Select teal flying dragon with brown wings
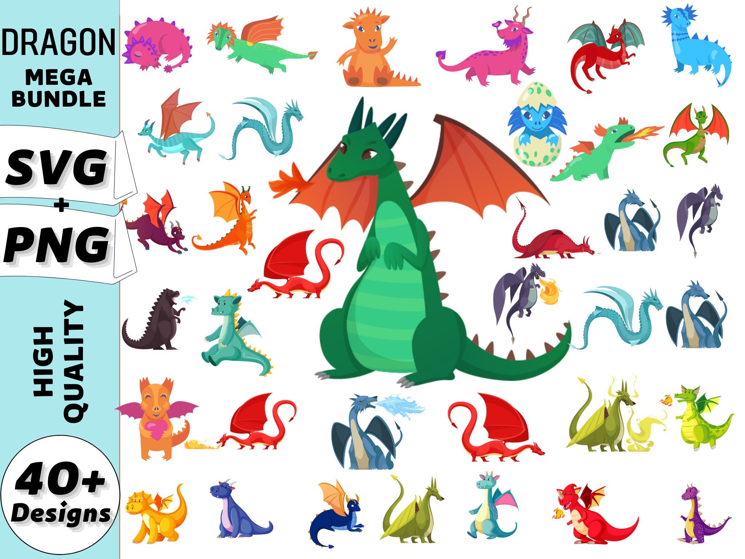Image resolution: width=745 pixels, height=559 pixels. pos(177,126)
